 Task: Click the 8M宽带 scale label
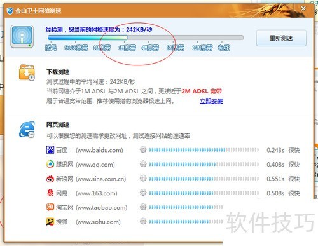pos(176,48)
